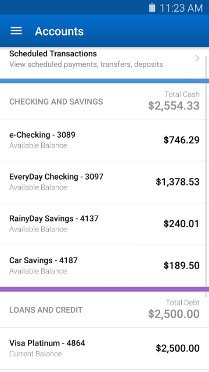The width and height of the screenshot is (209, 372).
Task: Tap the $1,378.53 balance amount
Action: pyautogui.click(x=178, y=182)
